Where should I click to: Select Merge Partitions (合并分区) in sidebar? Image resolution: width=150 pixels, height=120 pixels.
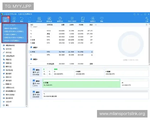[x=7, y=49]
